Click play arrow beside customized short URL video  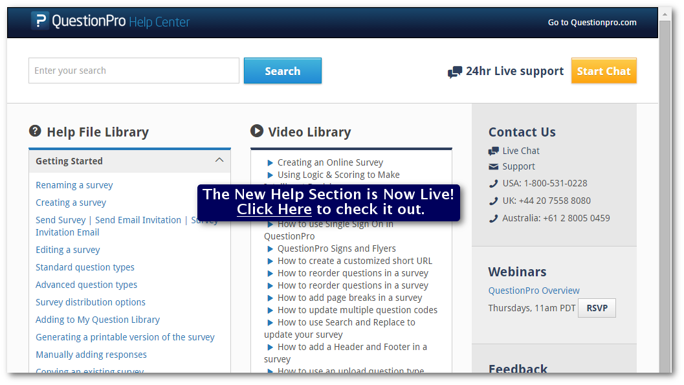pyautogui.click(x=270, y=261)
